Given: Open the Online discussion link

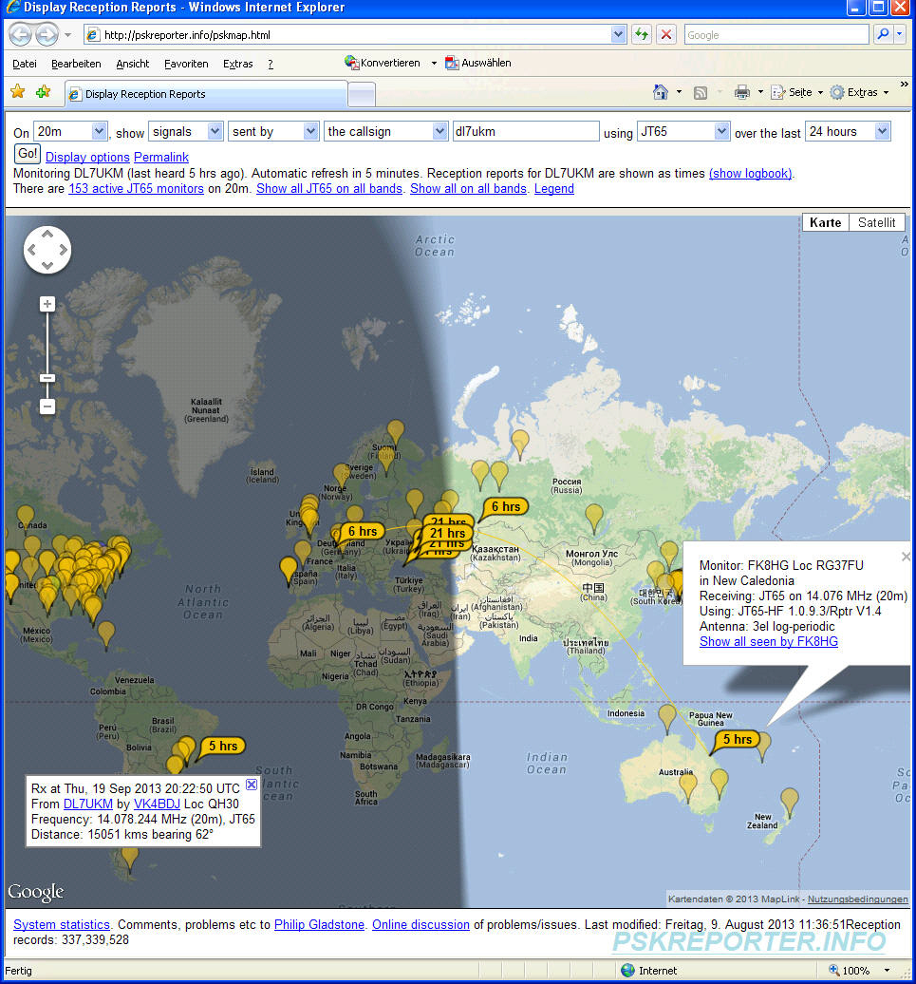Looking at the screenshot, I should 421,924.
